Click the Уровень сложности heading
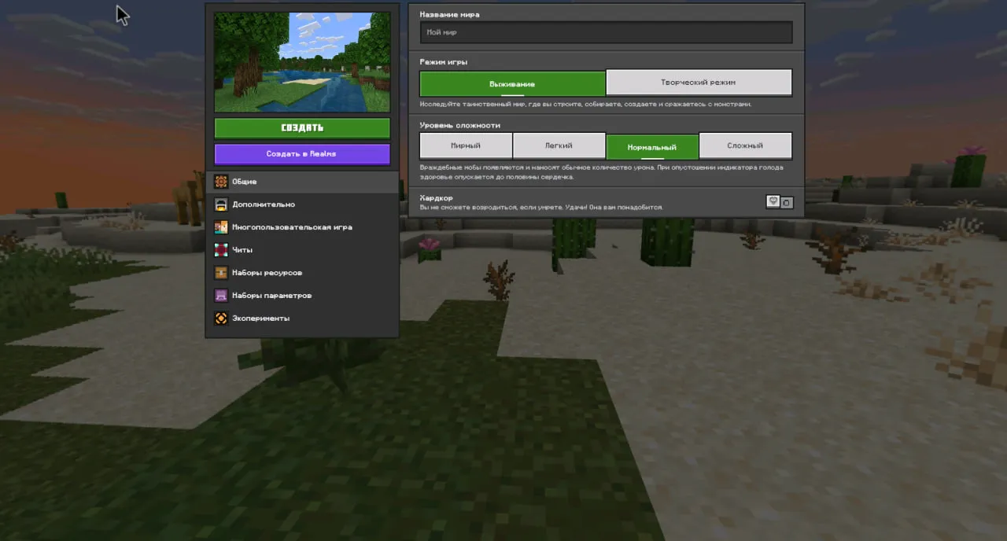Image resolution: width=1007 pixels, height=541 pixels. tap(459, 125)
